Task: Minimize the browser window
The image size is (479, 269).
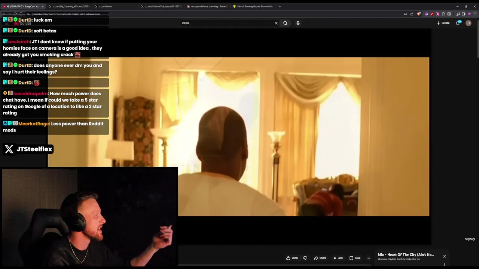Action: 457,6
